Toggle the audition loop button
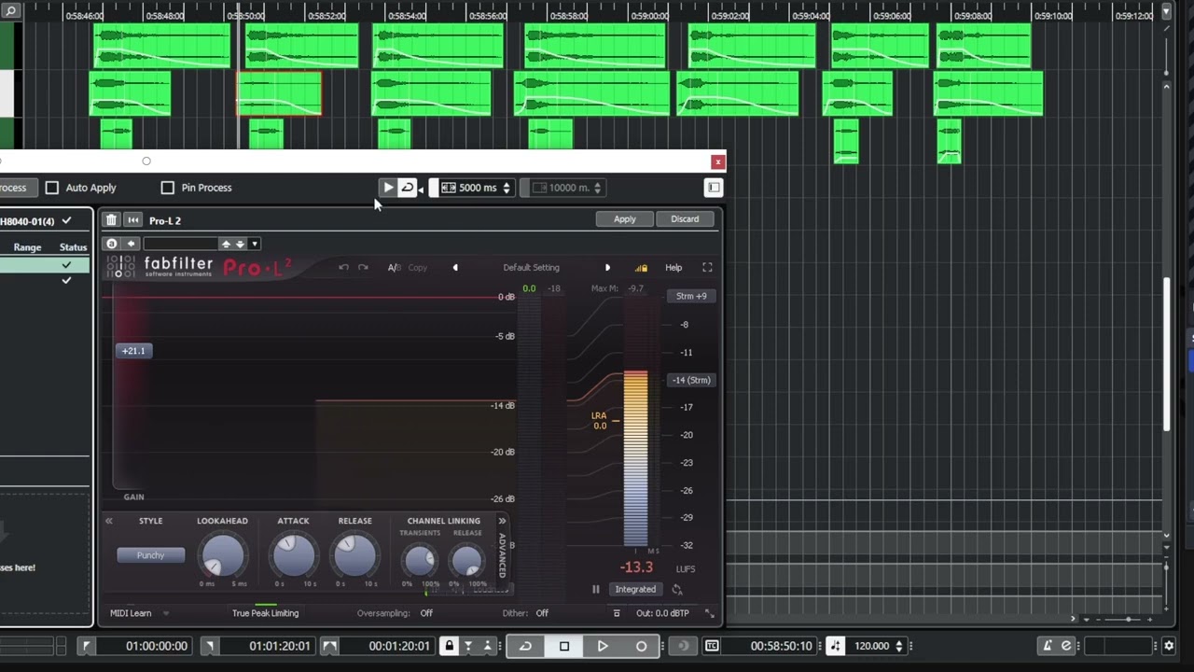1194x672 pixels. 408,188
